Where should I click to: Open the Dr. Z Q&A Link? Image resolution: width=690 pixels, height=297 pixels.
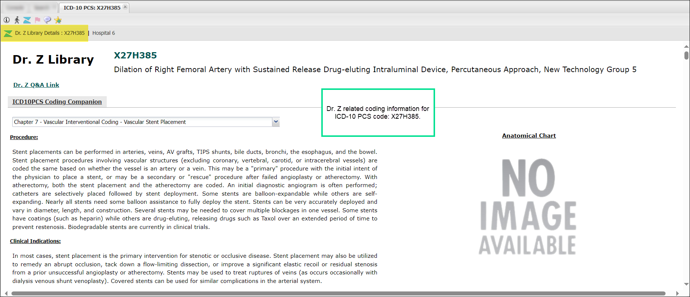coord(36,85)
